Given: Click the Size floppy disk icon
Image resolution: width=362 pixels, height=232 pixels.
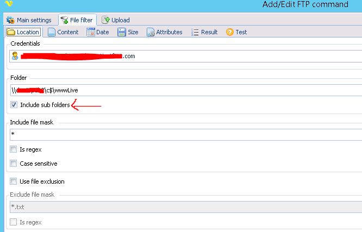Looking at the screenshot, I should click(122, 32).
